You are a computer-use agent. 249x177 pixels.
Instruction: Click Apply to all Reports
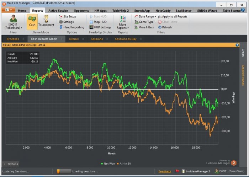[x=173, y=16]
